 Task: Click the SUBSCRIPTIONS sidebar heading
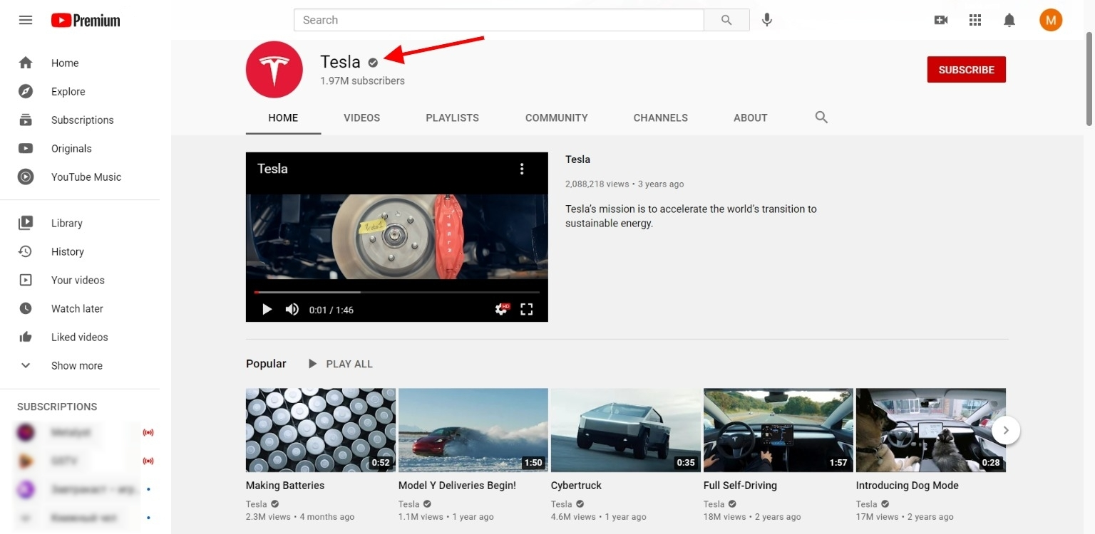click(x=57, y=407)
